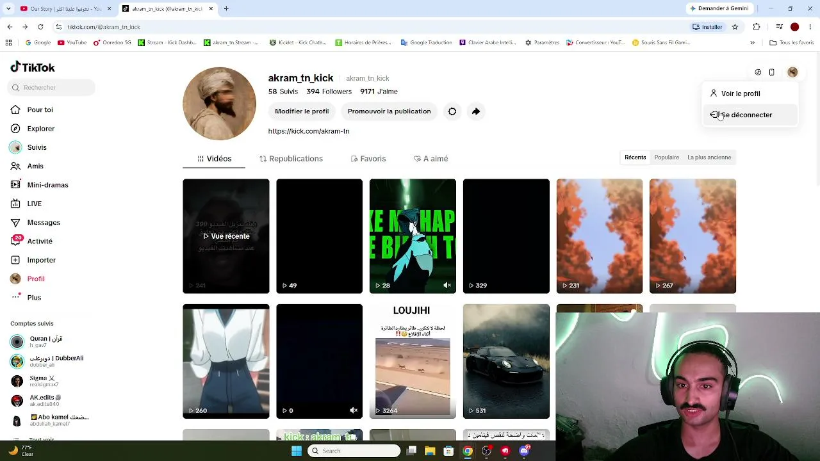Click the 58 Suivis count
This screenshot has height=461, width=820.
point(283,92)
